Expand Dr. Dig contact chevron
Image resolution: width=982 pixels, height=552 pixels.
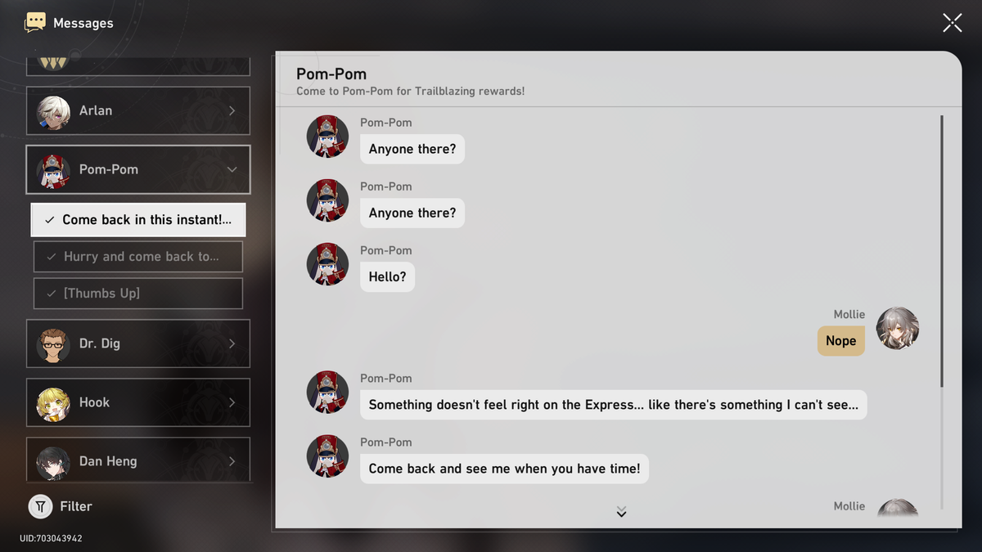[x=232, y=343]
